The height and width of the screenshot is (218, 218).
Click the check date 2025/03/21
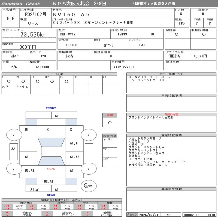tap(149, 215)
